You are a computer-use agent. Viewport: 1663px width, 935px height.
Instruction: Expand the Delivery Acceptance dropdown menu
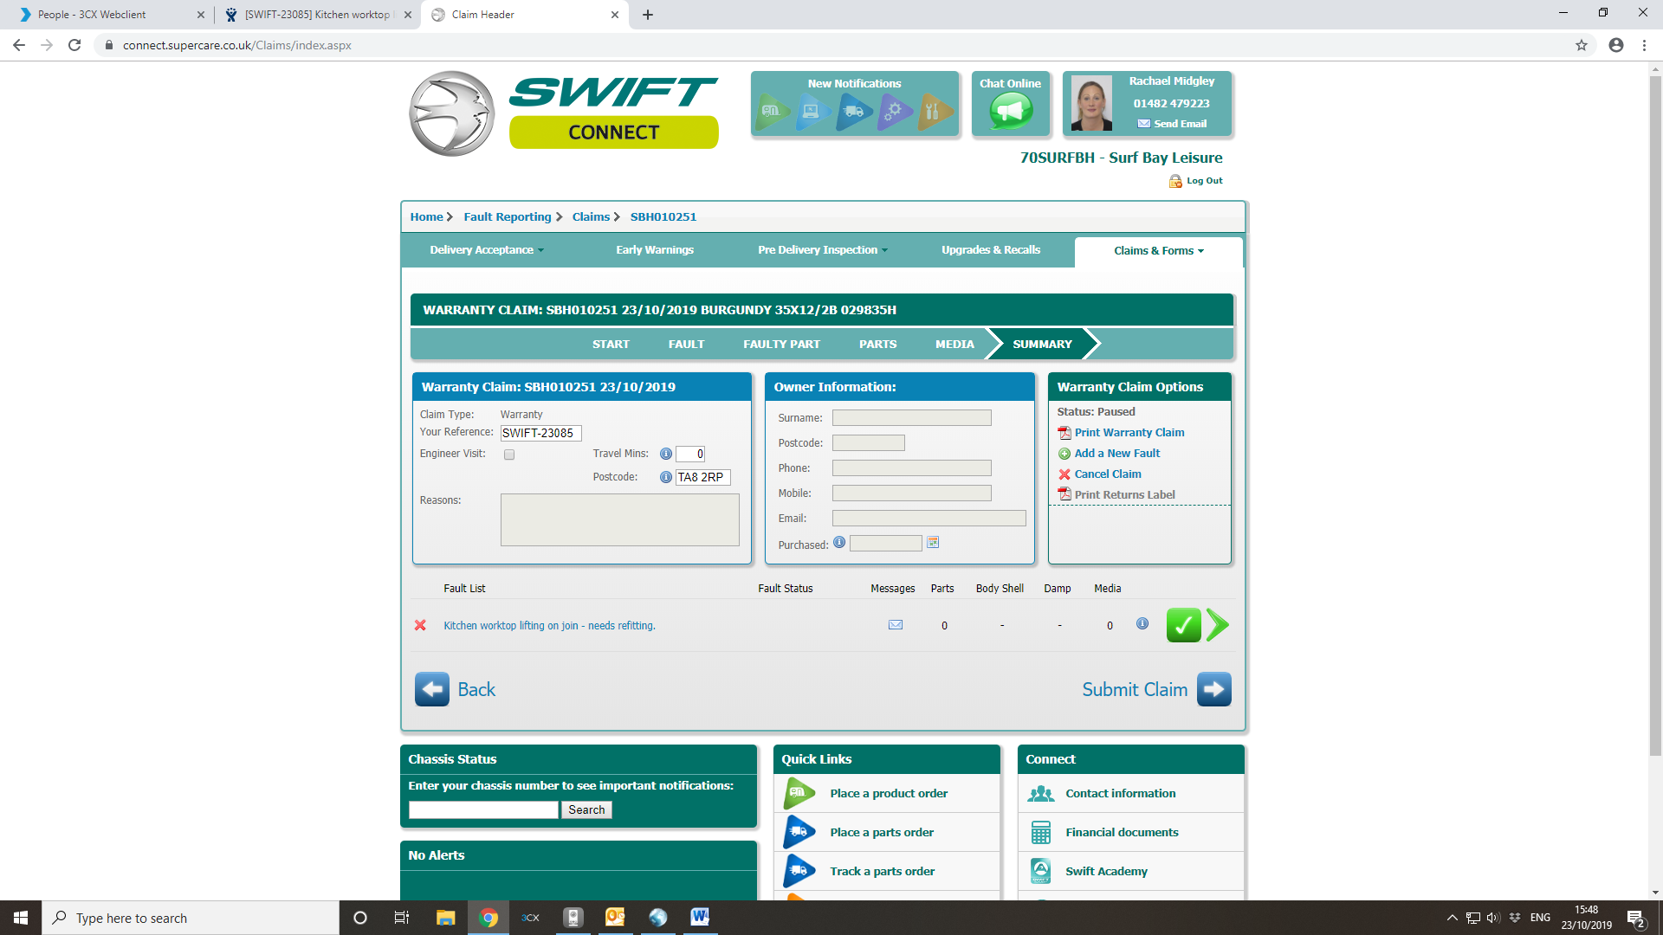[x=487, y=250]
